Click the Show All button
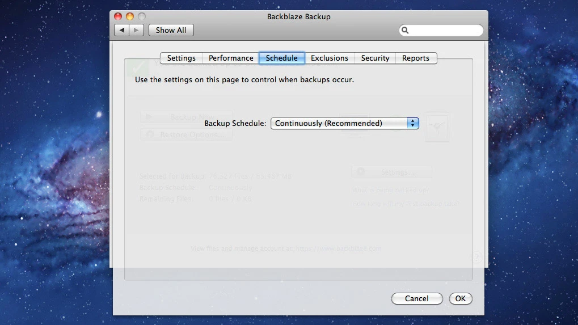The image size is (578, 325). coord(171,30)
